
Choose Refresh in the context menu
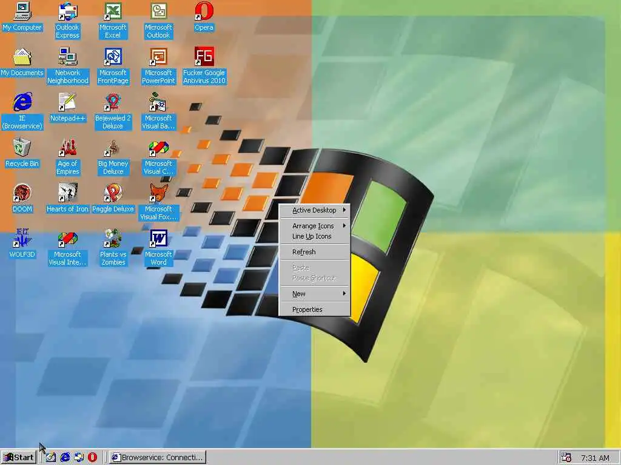315,252
